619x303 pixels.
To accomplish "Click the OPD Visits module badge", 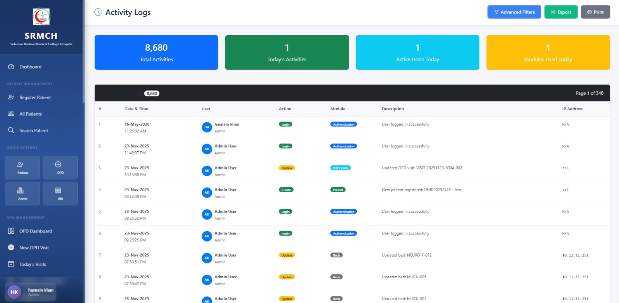I will (340, 168).
